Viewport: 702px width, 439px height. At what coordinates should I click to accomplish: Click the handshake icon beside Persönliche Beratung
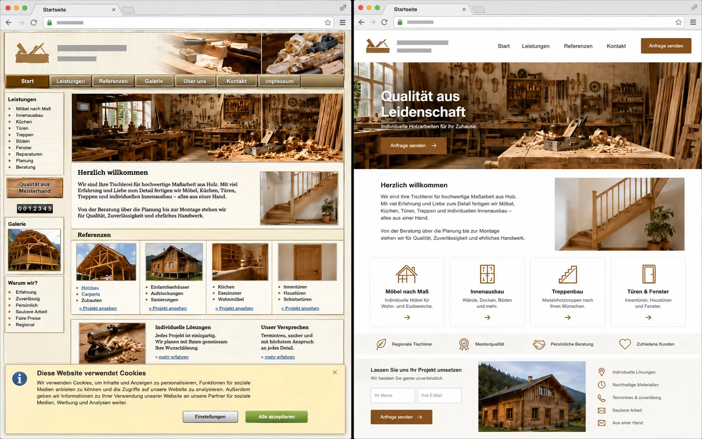539,344
